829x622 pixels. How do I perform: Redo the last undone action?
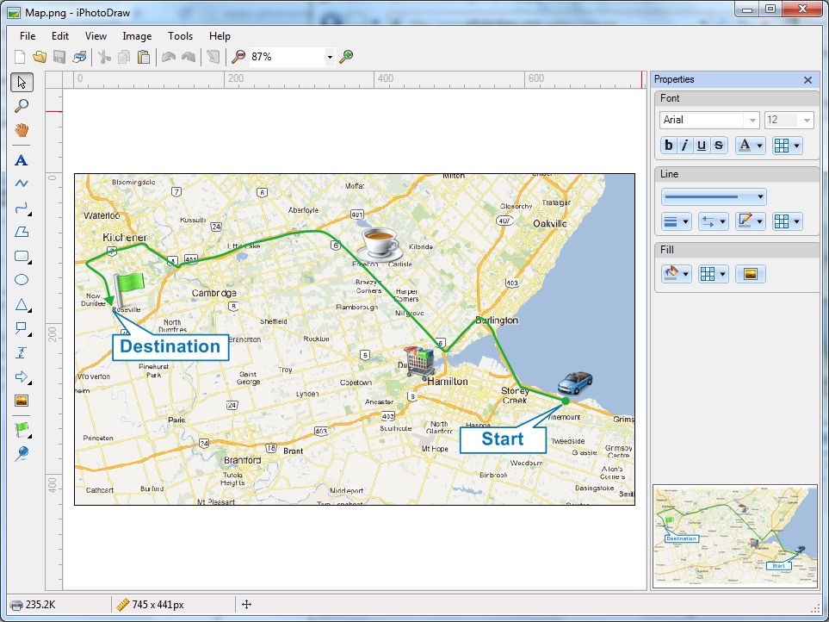tap(189, 57)
